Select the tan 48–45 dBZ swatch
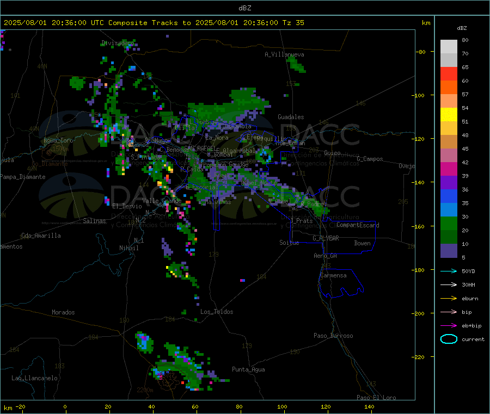 [x=449, y=142]
